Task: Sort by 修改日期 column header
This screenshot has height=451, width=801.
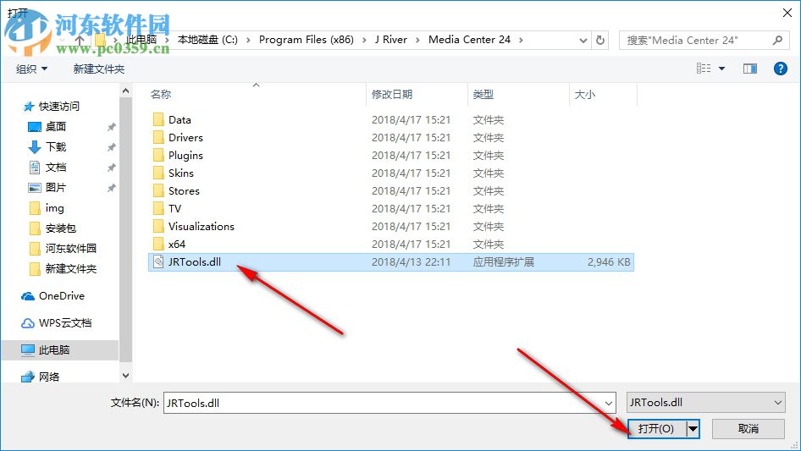Action: click(x=391, y=95)
